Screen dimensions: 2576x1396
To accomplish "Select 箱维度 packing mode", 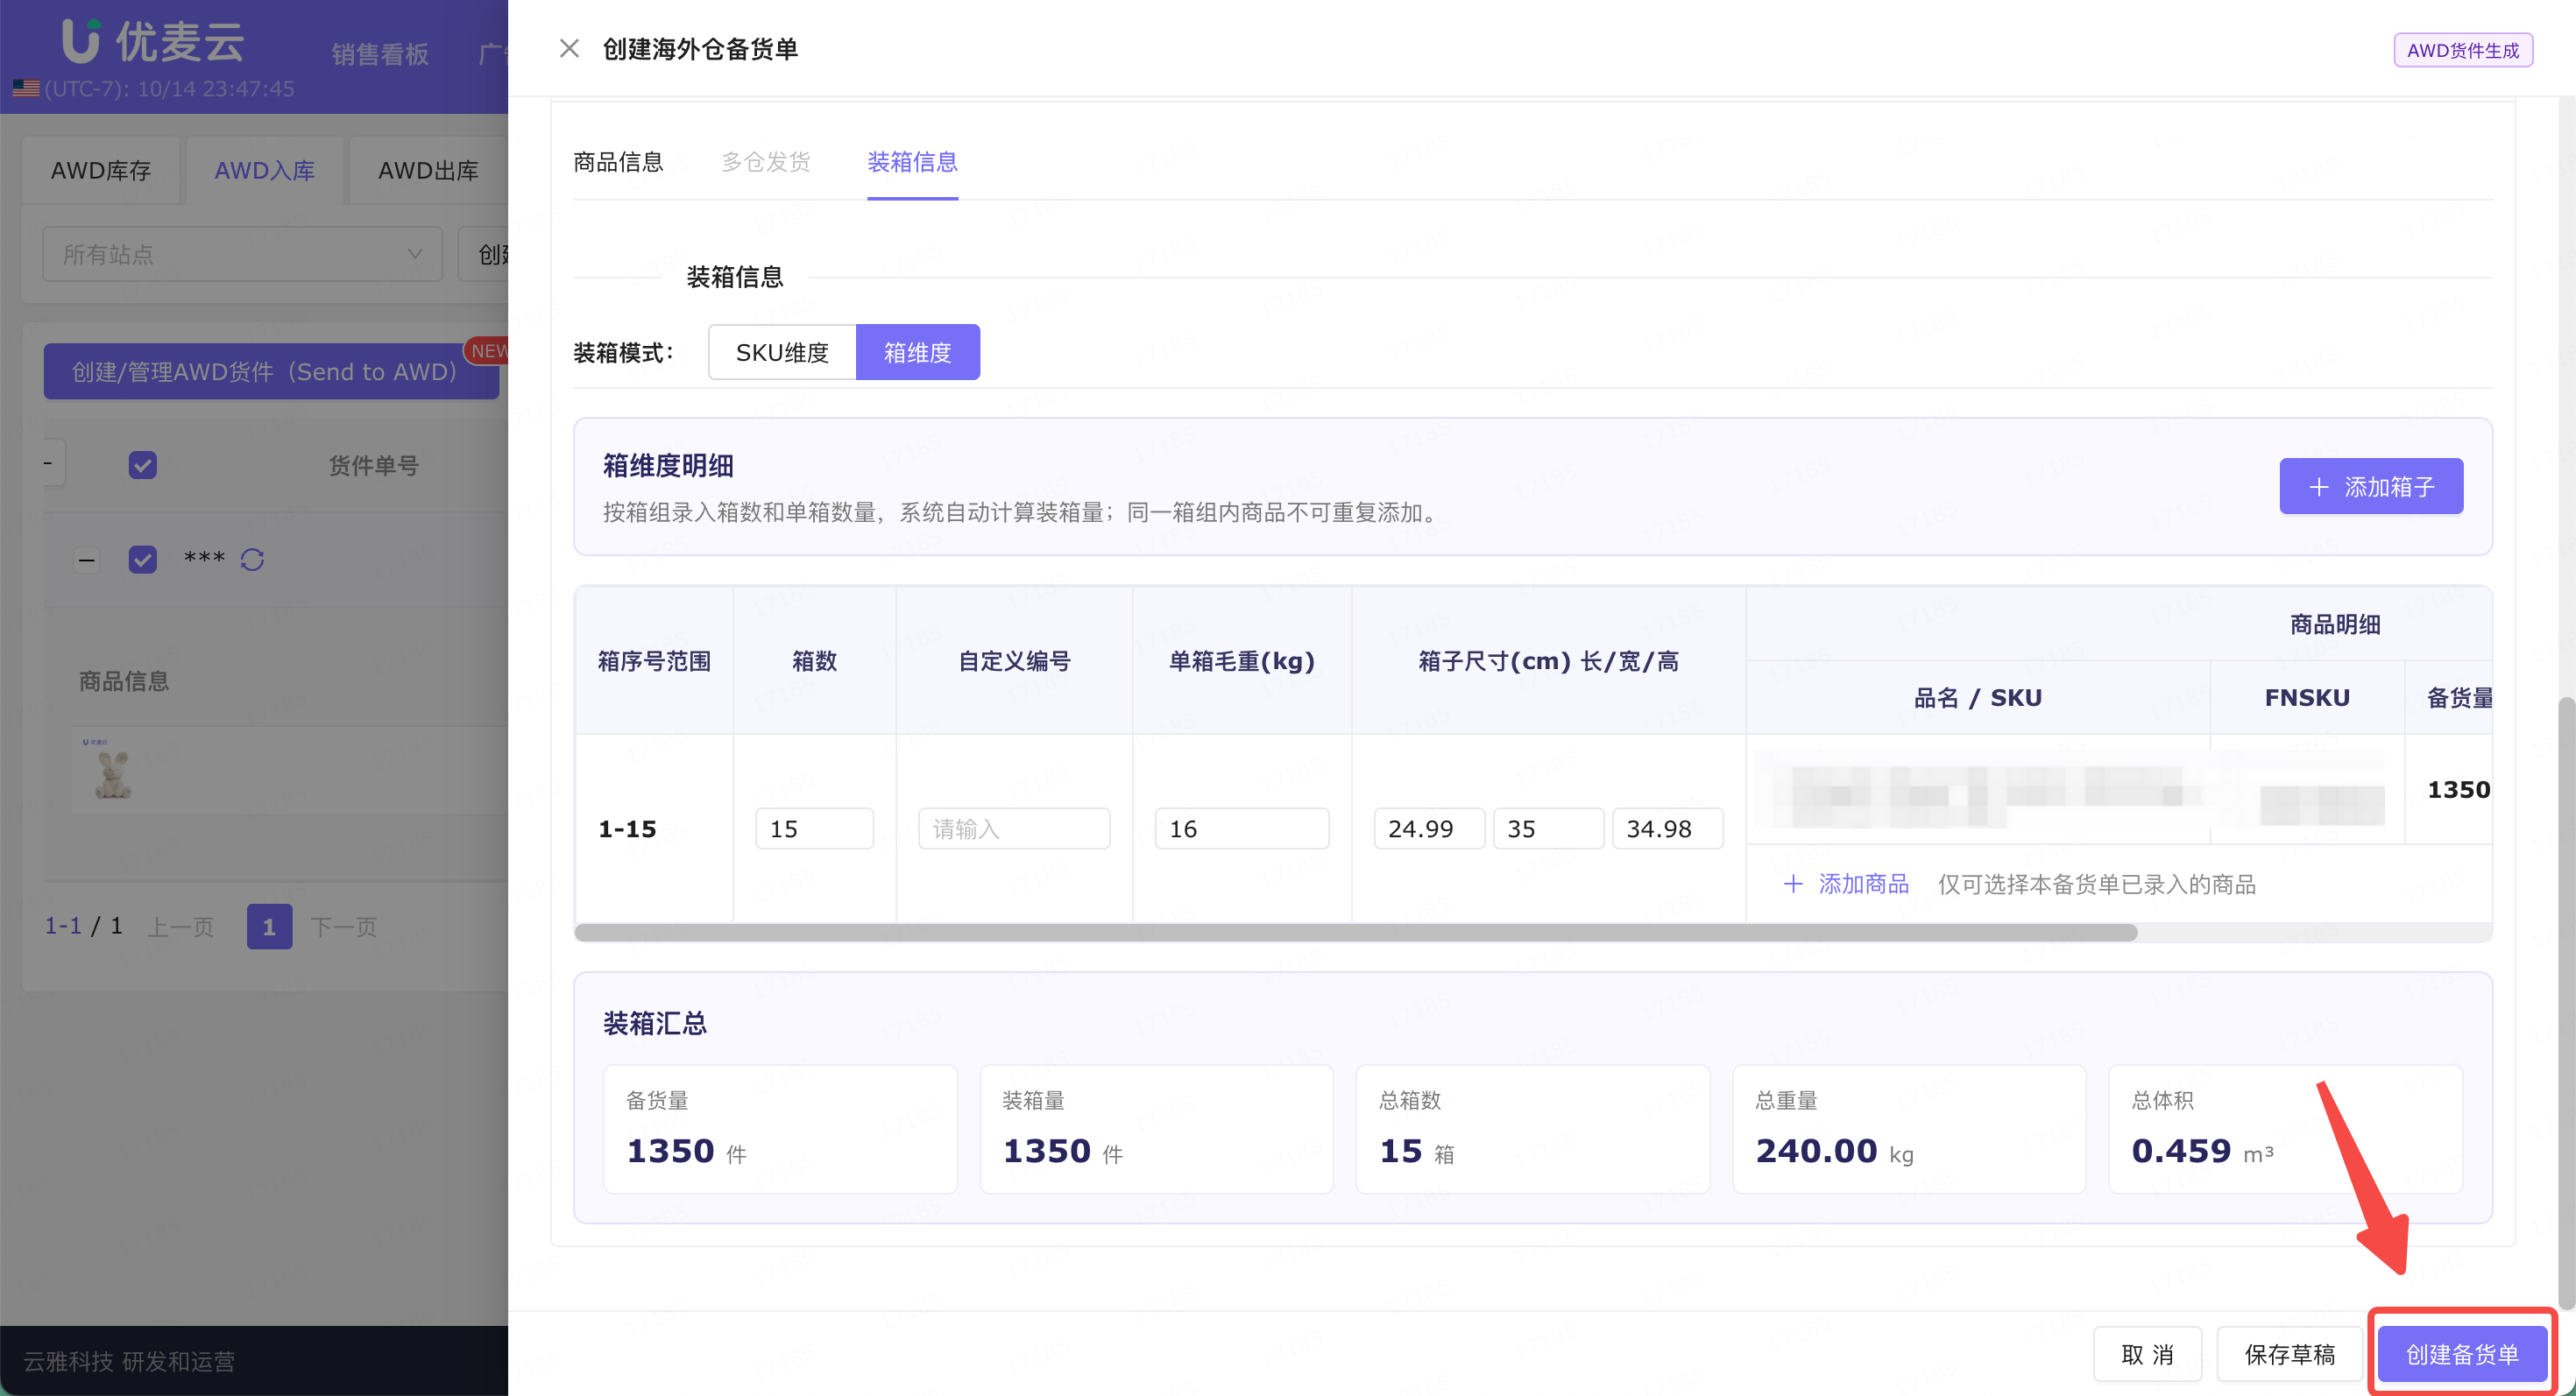I will pyautogui.click(x=917, y=352).
